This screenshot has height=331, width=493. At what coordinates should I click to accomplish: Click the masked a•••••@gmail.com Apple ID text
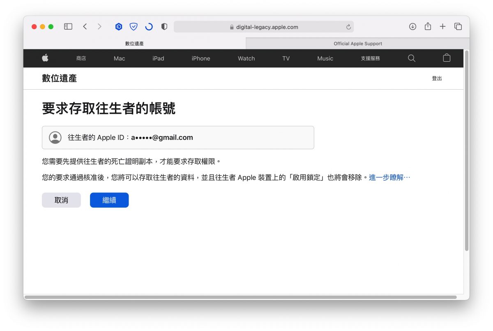click(162, 137)
